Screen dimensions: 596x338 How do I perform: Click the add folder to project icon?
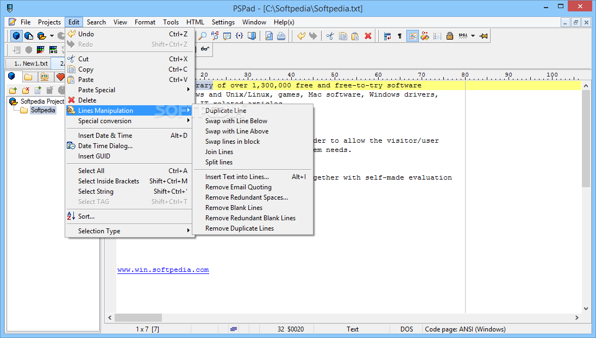[13, 90]
